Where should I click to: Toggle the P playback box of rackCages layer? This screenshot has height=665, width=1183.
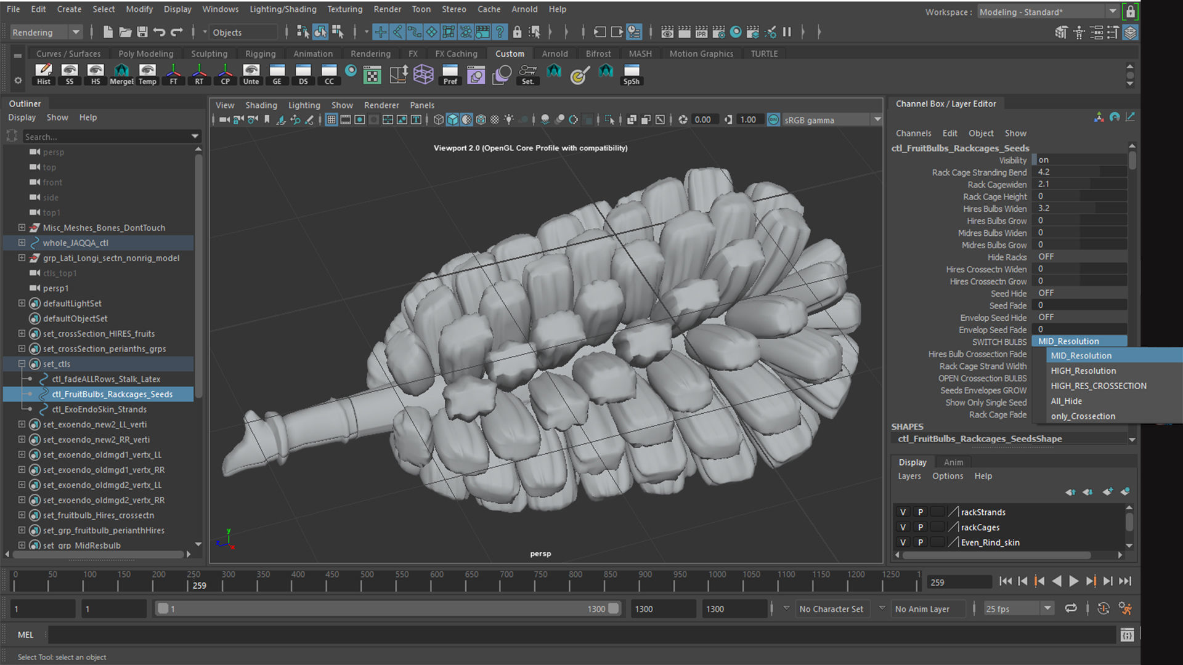click(920, 528)
